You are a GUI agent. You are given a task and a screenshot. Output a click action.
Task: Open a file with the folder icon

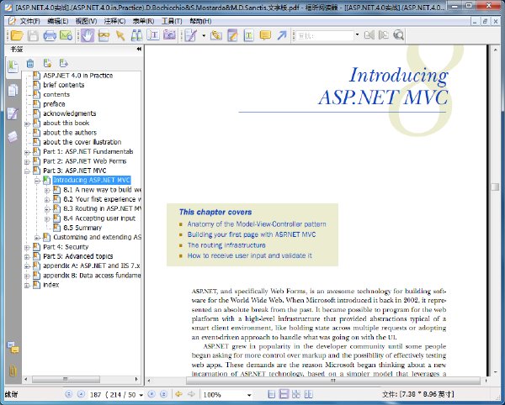[17, 35]
